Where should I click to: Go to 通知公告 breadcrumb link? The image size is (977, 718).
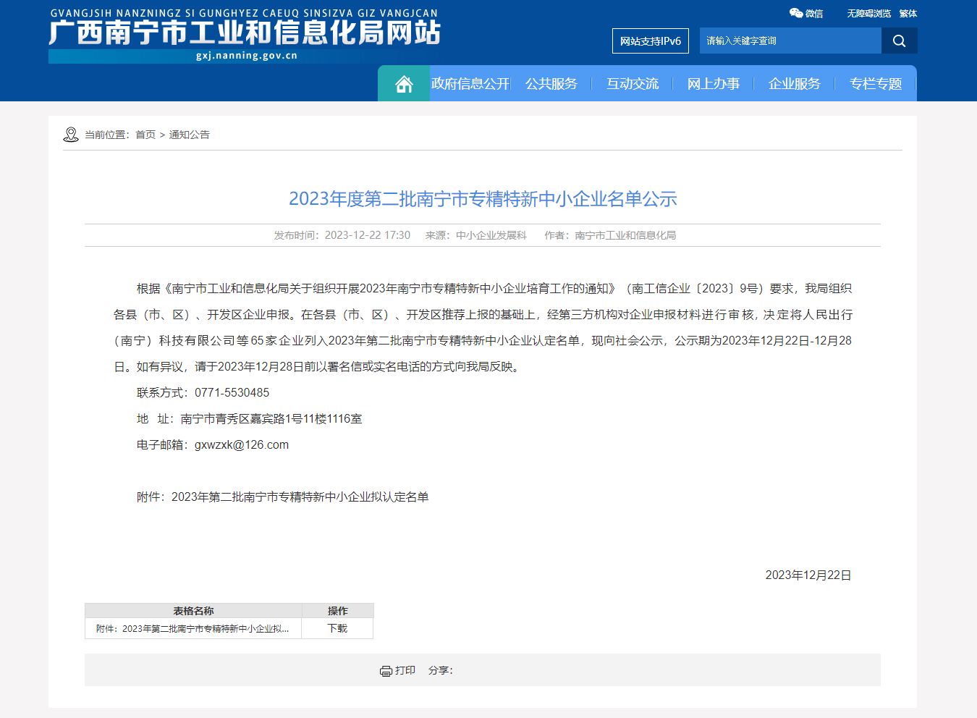[x=189, y=135]
